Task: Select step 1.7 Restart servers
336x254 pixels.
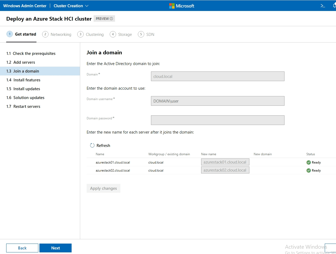Action: point(24,106)
